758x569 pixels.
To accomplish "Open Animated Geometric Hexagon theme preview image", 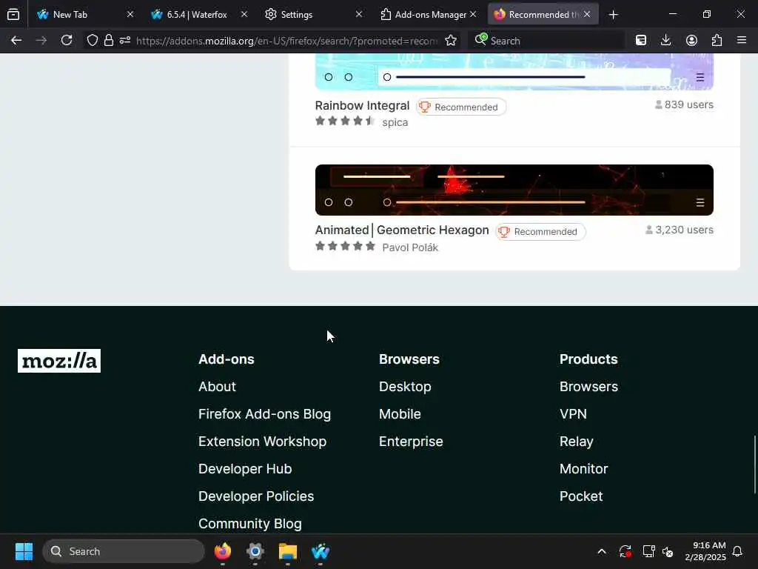I will pyautogui.click(x=514, y=190).
